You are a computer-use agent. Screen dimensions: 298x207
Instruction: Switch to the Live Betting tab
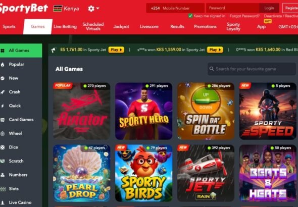coord(65,27)
